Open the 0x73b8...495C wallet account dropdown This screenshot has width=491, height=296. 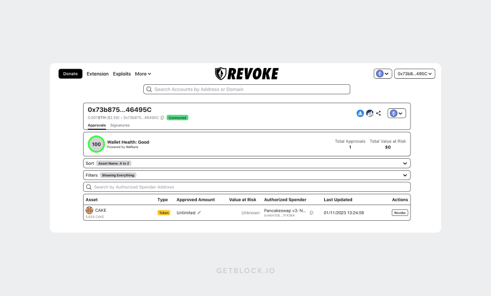point(415,73)
